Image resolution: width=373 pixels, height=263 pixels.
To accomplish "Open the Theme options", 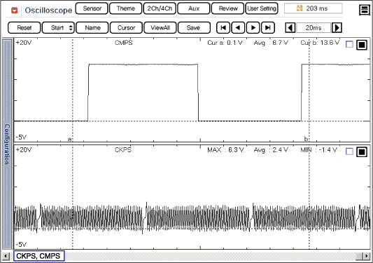I will pos(125,8).
